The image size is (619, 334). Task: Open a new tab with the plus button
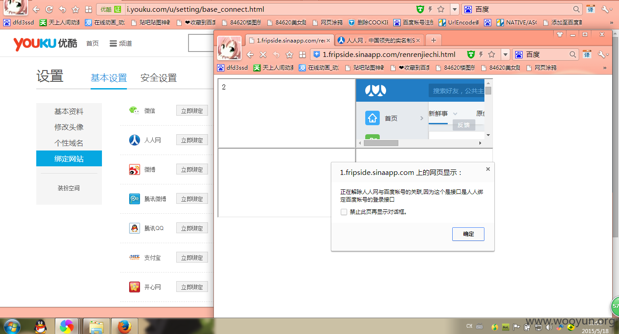pyautogui.click(x=433, y=40)
